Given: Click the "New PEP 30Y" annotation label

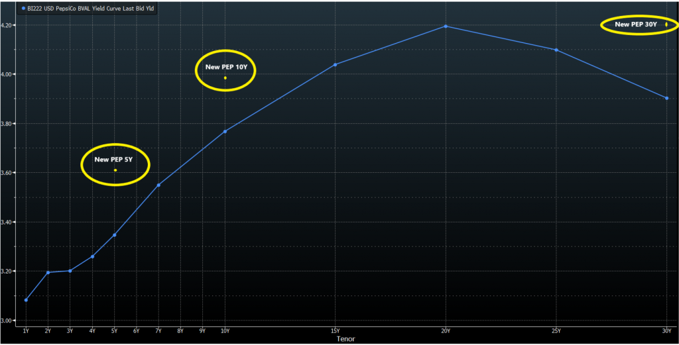Looking at the screenshot, I should click(x=636, y=25).
